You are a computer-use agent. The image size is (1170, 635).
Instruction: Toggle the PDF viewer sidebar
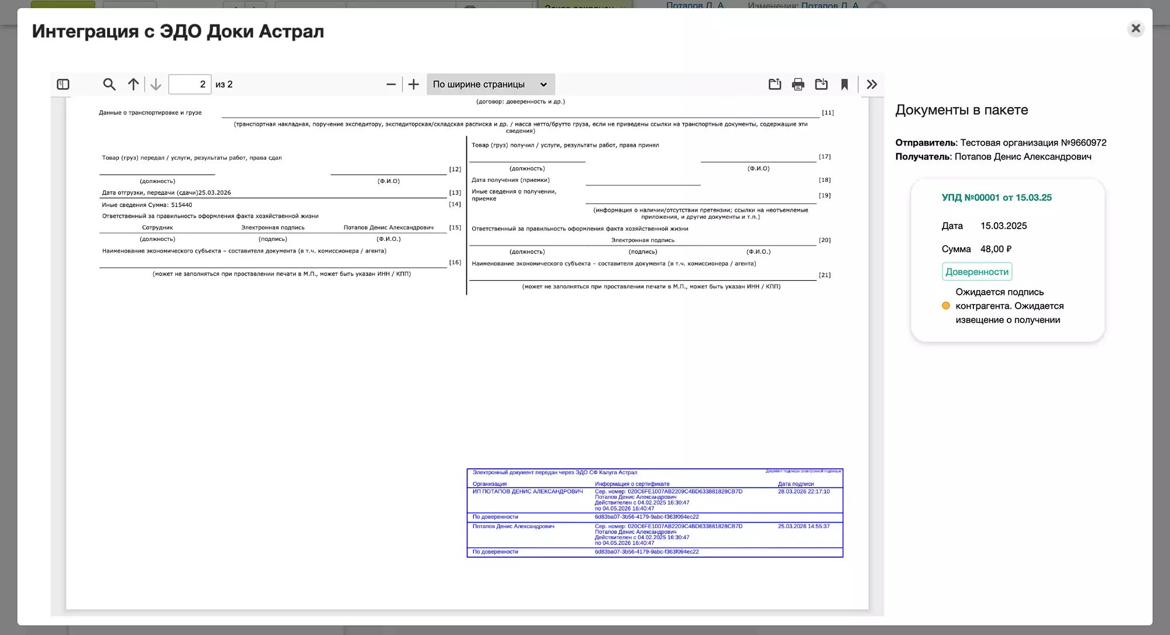[63, 84]
